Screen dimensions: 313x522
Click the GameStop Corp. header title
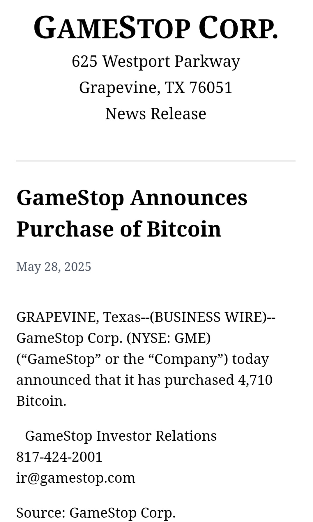[156, 28]
